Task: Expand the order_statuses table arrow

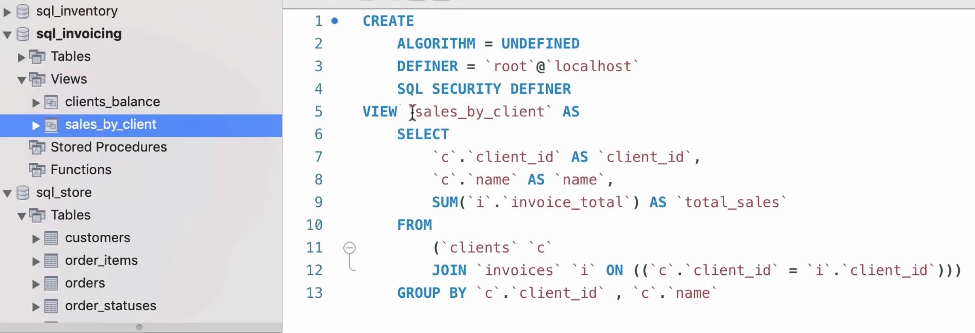Action: pos(36,307)
